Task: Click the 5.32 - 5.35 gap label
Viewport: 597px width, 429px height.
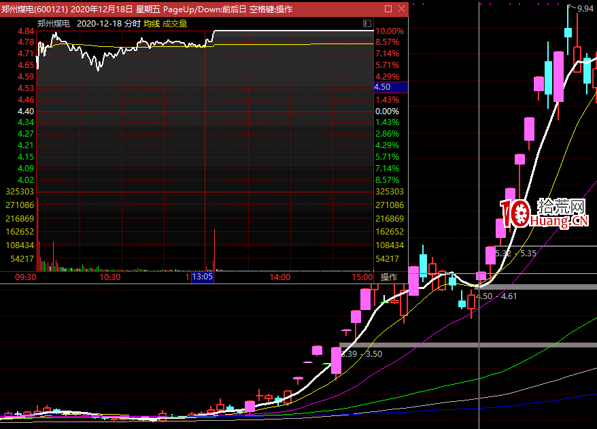Action: [x=515, y=253]
